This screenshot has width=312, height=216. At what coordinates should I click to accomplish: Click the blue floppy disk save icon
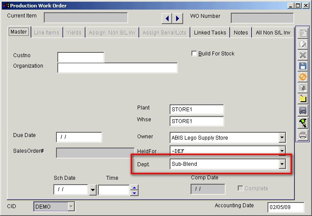pos(302,66)
